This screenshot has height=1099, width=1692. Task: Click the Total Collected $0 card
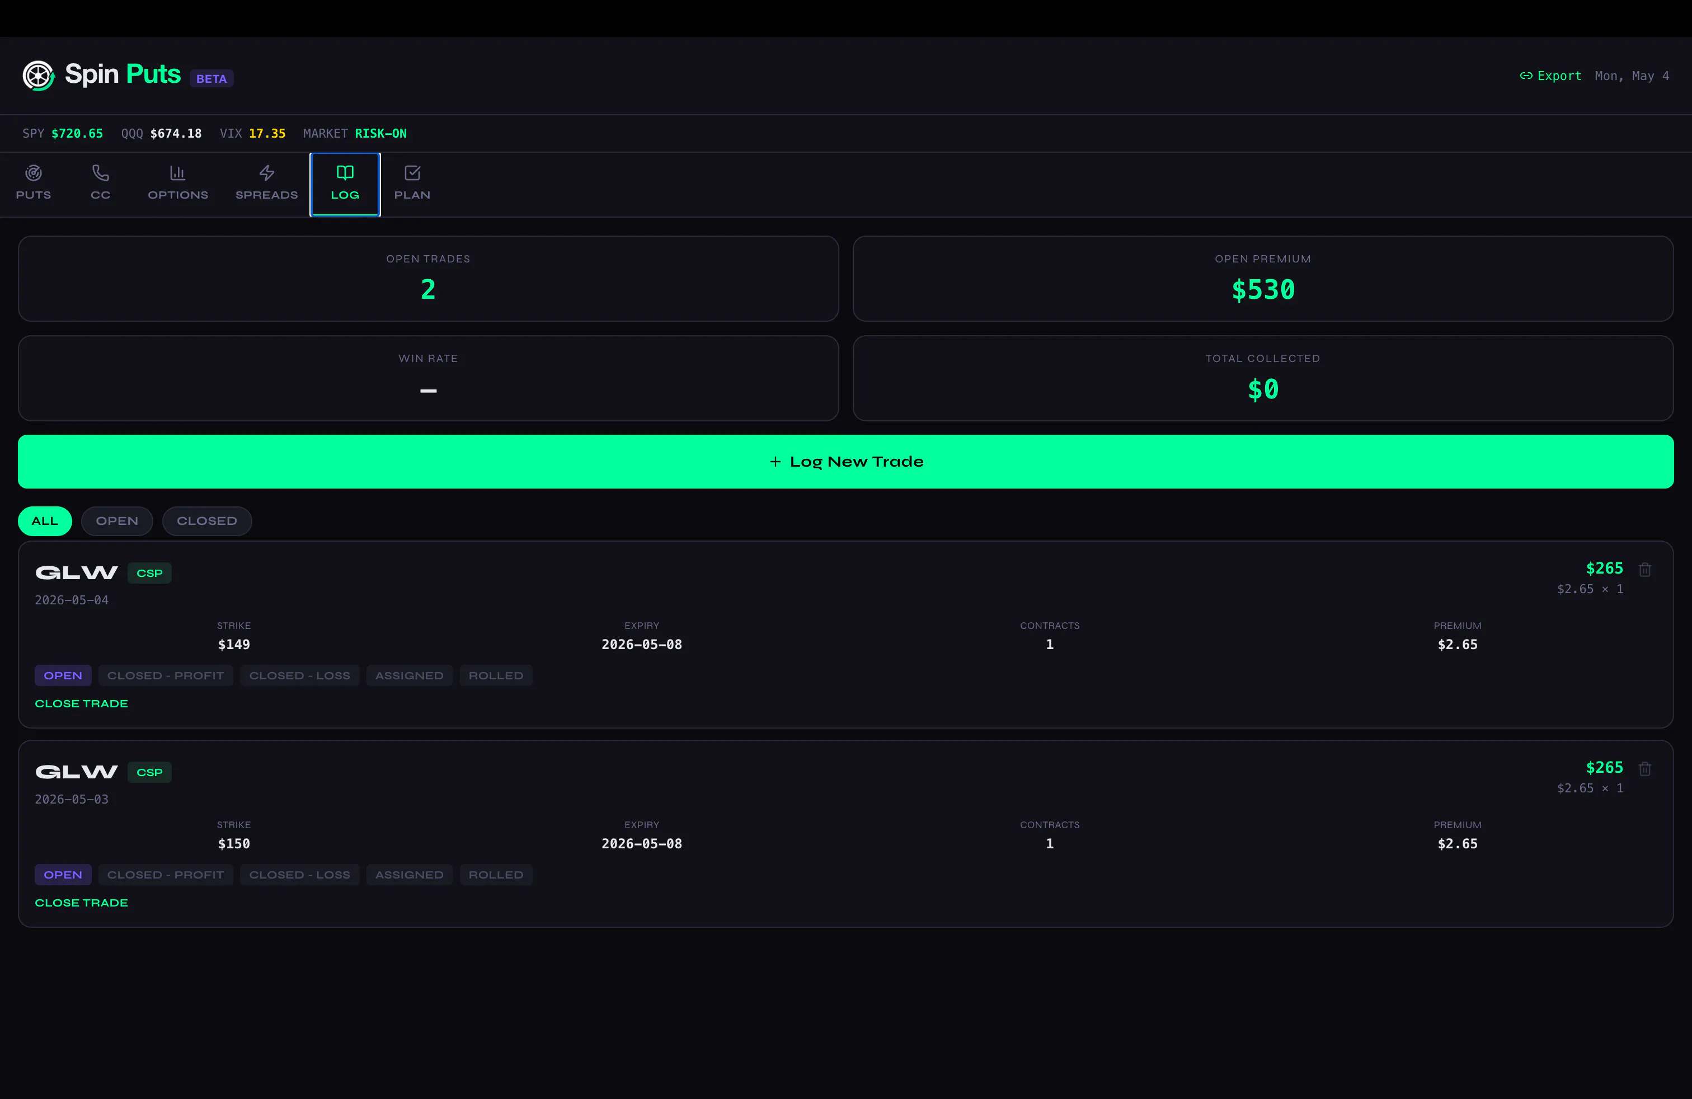pyautogui.click(x=1263, y=378)
